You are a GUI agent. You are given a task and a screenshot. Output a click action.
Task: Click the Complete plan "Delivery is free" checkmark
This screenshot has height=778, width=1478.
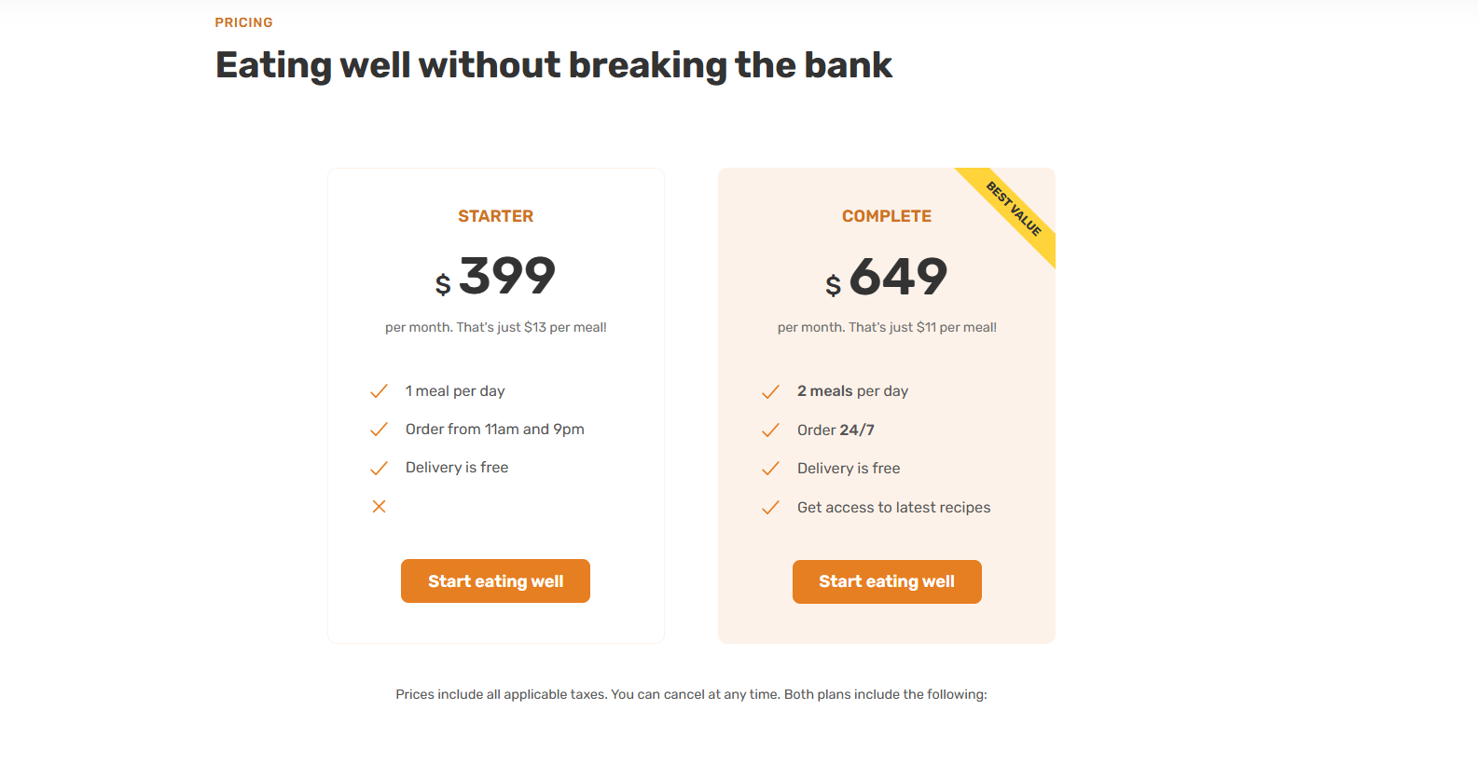[x=770, y=469]
